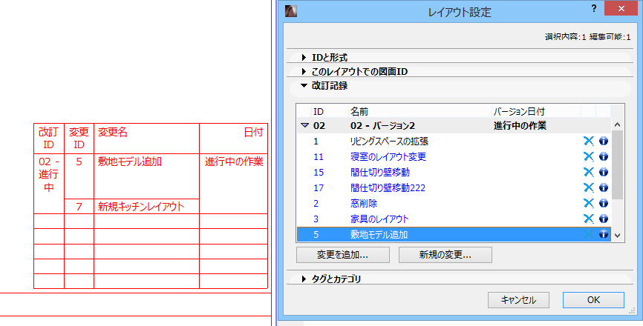
Task: Collapse the 02 - バージョン2 revision group
Action: [x=304, y=126]
